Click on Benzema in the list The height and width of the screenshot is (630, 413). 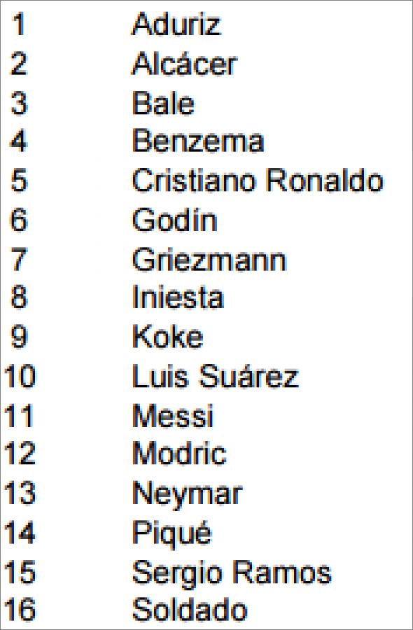(x=198, y=142)
